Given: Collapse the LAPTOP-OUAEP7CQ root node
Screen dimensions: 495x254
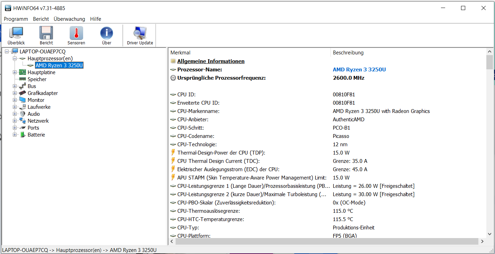Looking at the screenshot, I should coord(7,52).
